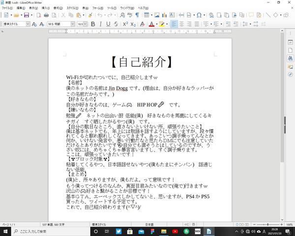This screenshot has height=236, width=295.
Task: Set Align Left paragraph alignment
Action: pyautogui.click(x=174, y=24)
